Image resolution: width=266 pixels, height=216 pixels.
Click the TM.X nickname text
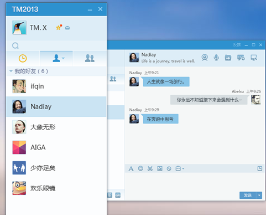tap(38, 28)
